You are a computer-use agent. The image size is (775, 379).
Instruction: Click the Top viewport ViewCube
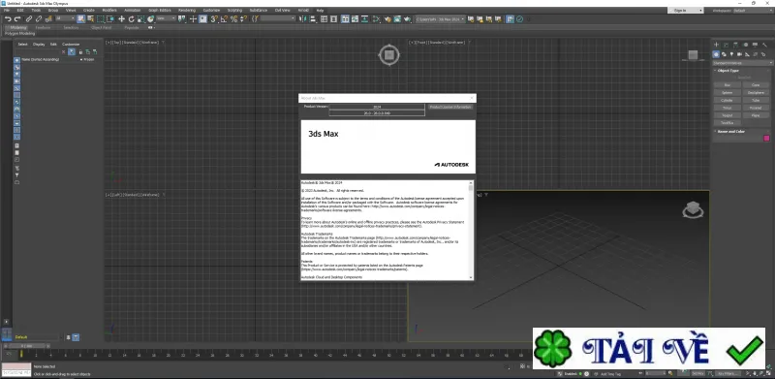tap(389, 54)
